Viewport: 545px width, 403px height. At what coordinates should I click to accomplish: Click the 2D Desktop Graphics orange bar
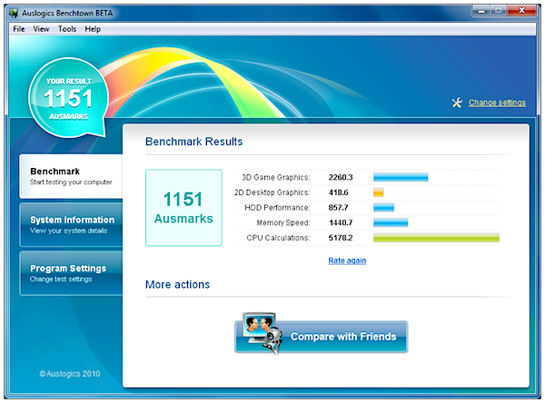pyautogui.click(x=379, y=192)
